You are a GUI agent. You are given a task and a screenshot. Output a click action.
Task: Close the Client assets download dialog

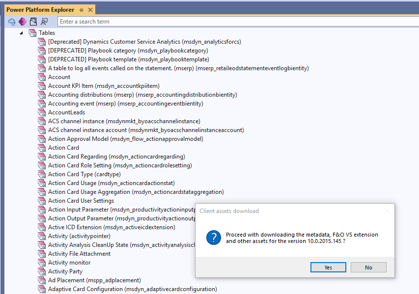tap(387, 211)
